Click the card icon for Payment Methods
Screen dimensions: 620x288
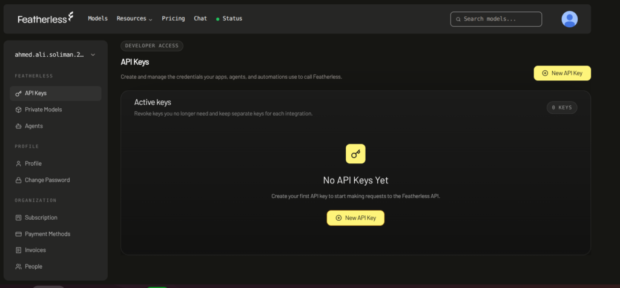coord(18,234)
